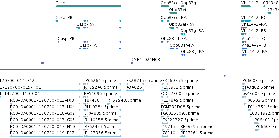Click the Gasp-RB transcript label
This screenshot has width=279, height=138.
(x=64, y=18)
